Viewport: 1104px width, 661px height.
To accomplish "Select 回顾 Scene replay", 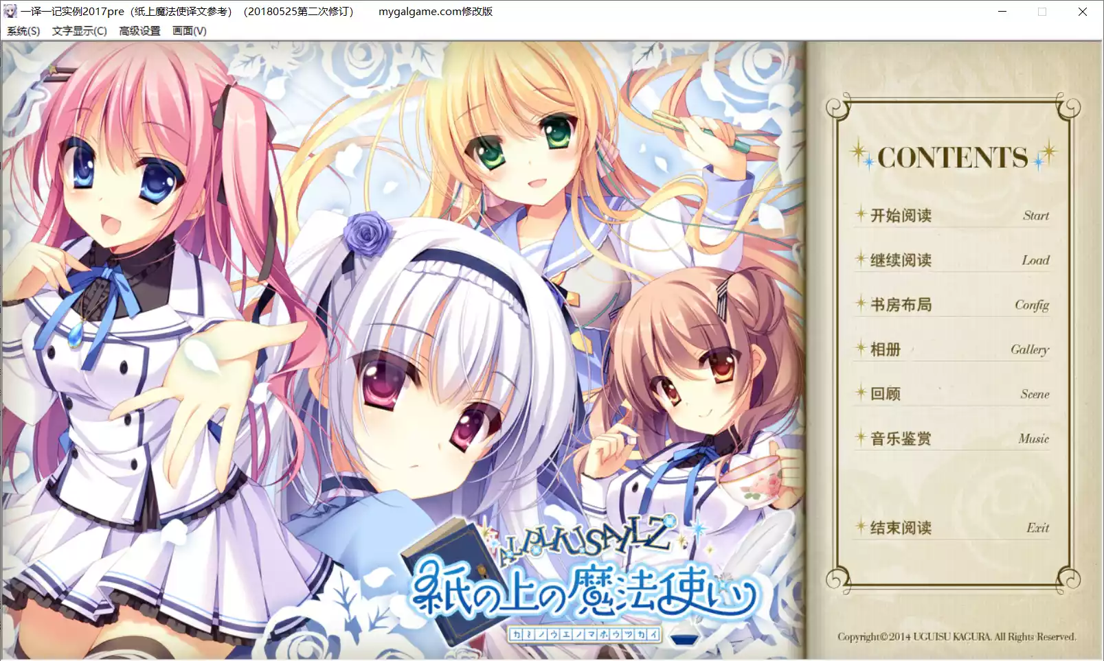I will click(886, 394).
